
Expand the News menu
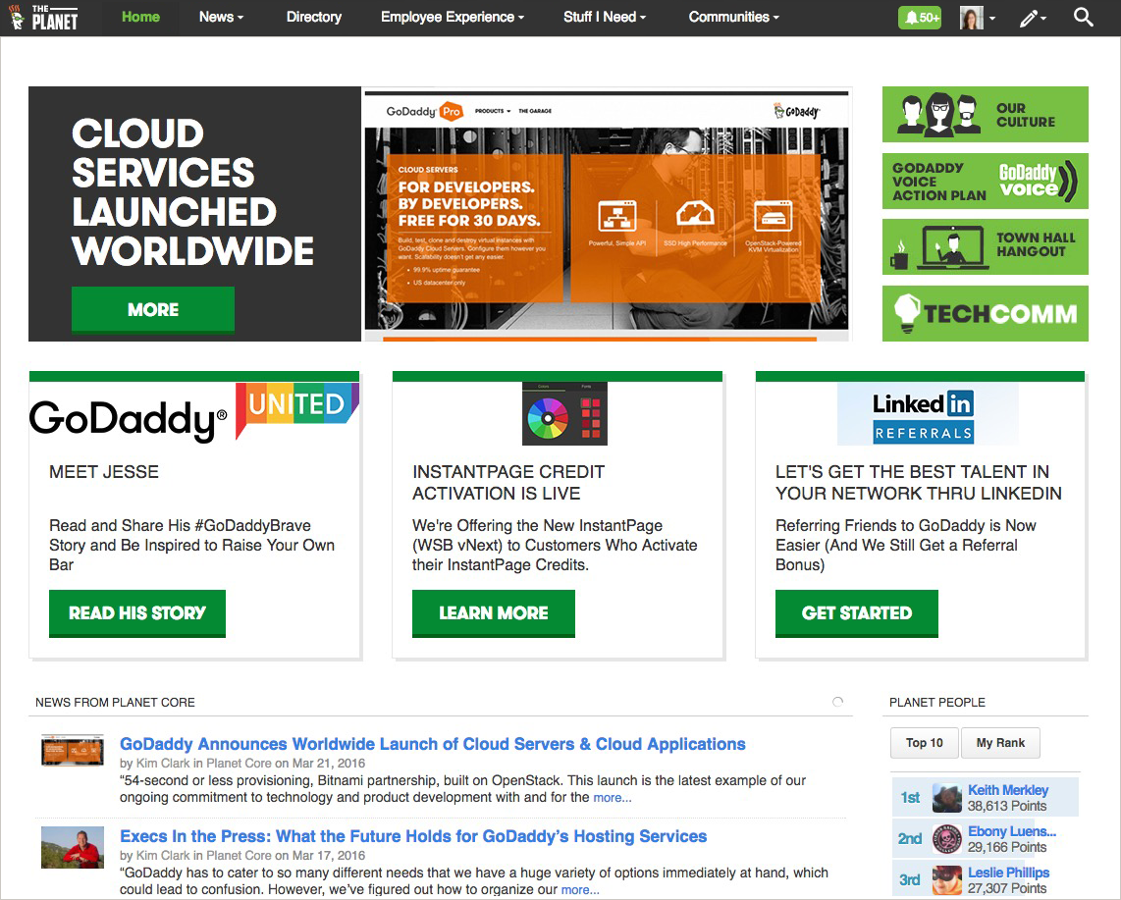(221, 17)
